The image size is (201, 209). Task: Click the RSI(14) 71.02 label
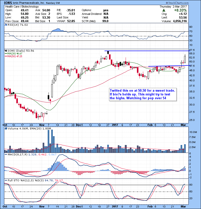coord(18,25)
